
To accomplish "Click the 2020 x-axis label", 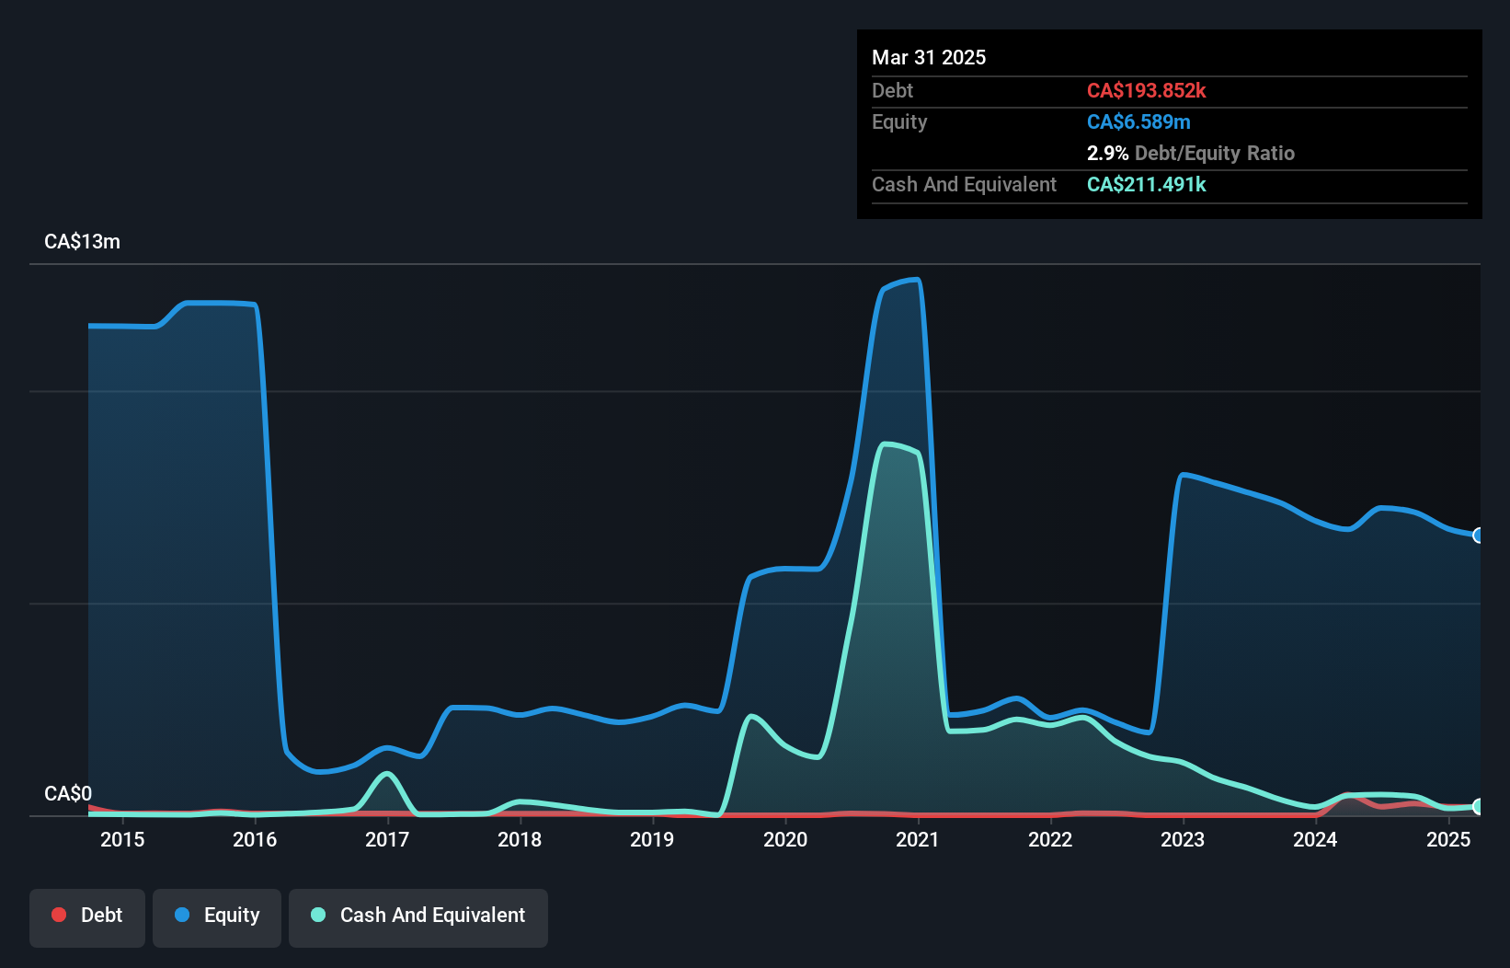I will click(x=785, y=839).
